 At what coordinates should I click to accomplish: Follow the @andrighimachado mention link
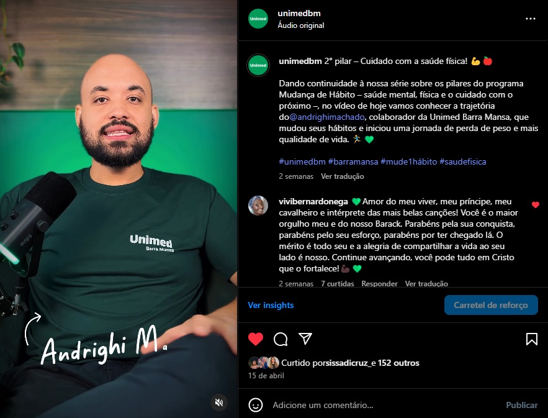point(327,117)
